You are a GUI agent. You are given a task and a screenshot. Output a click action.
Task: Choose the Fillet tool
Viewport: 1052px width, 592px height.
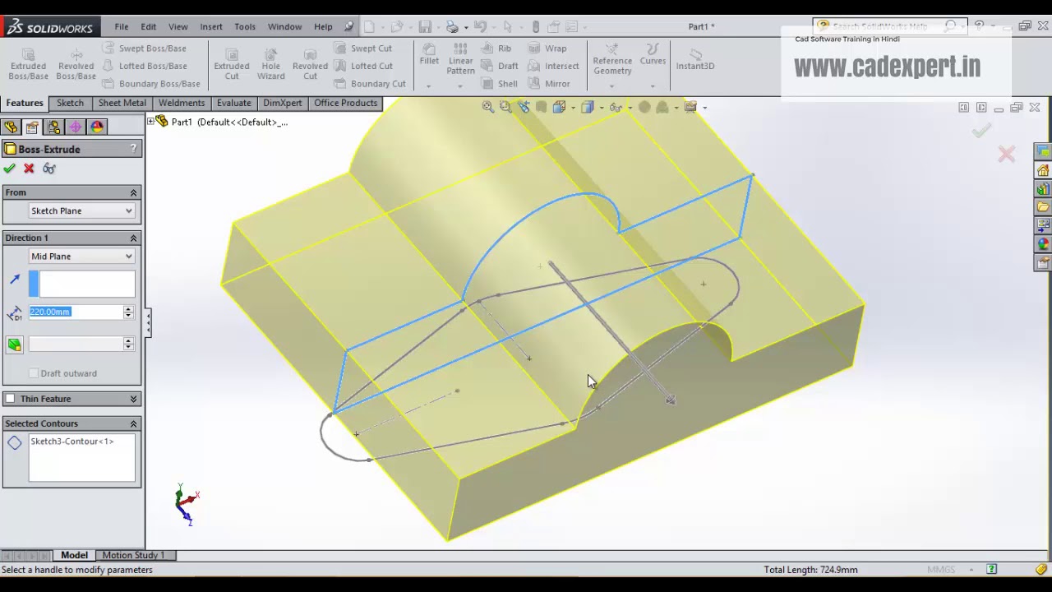click(x=429, y=53)
